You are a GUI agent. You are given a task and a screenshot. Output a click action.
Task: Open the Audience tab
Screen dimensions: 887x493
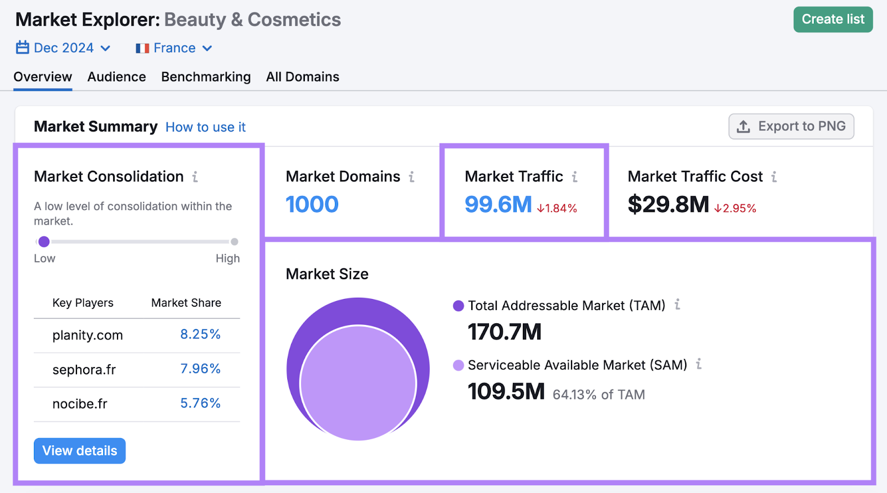[x=116, y=77]
